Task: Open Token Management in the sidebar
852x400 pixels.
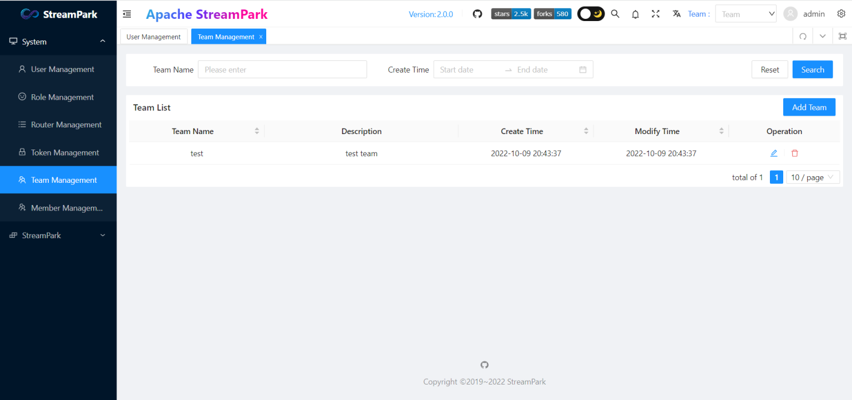Action: 58,152
